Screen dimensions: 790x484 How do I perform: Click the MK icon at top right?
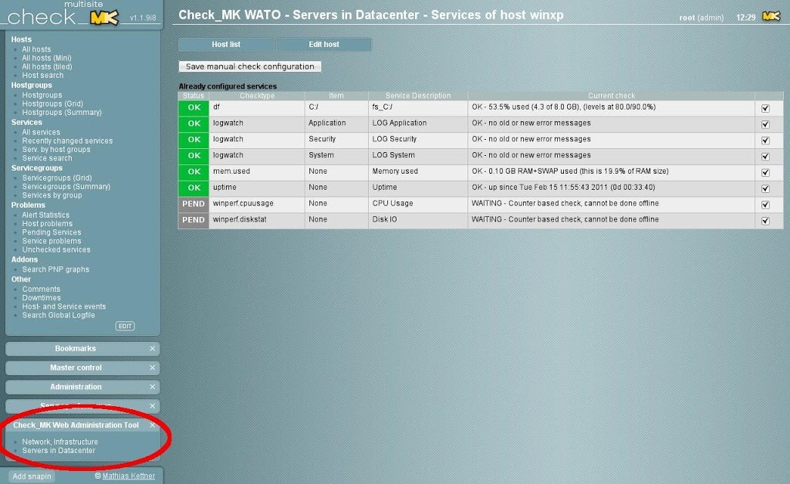point(770,16)
